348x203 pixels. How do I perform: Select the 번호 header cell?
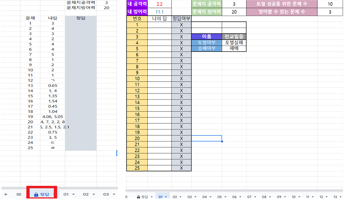click(x=137, y=19)
